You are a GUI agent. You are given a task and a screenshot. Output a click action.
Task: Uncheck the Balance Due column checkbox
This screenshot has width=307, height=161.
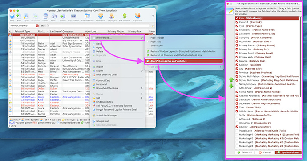pos(237,61)
